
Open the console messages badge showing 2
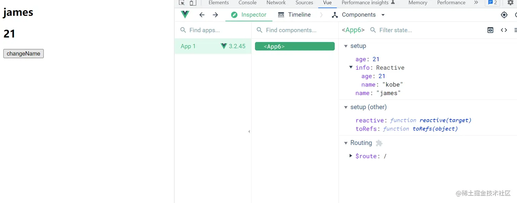tap(492, 3)
